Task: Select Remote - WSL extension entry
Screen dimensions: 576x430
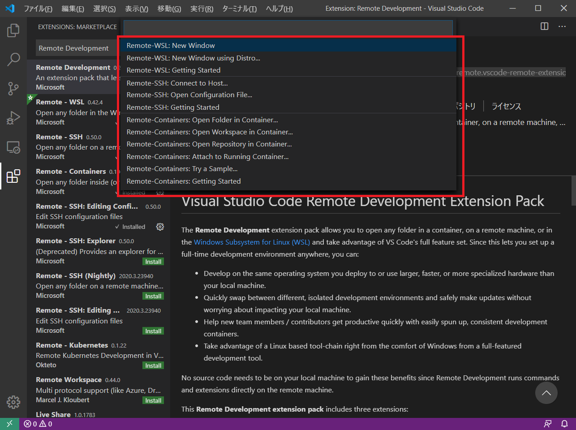Action: point(74,112)
